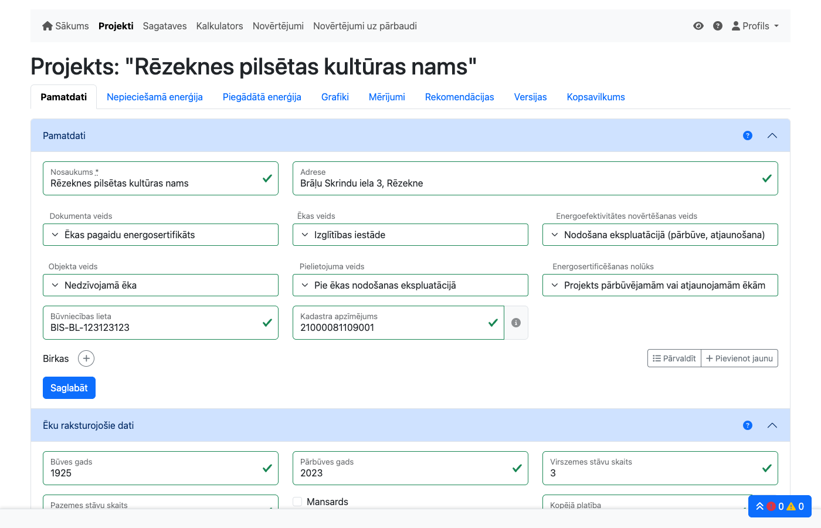The image size is (821, 528).
Task: Click inside the Adrese input field
Action: [x=528, y=183]
